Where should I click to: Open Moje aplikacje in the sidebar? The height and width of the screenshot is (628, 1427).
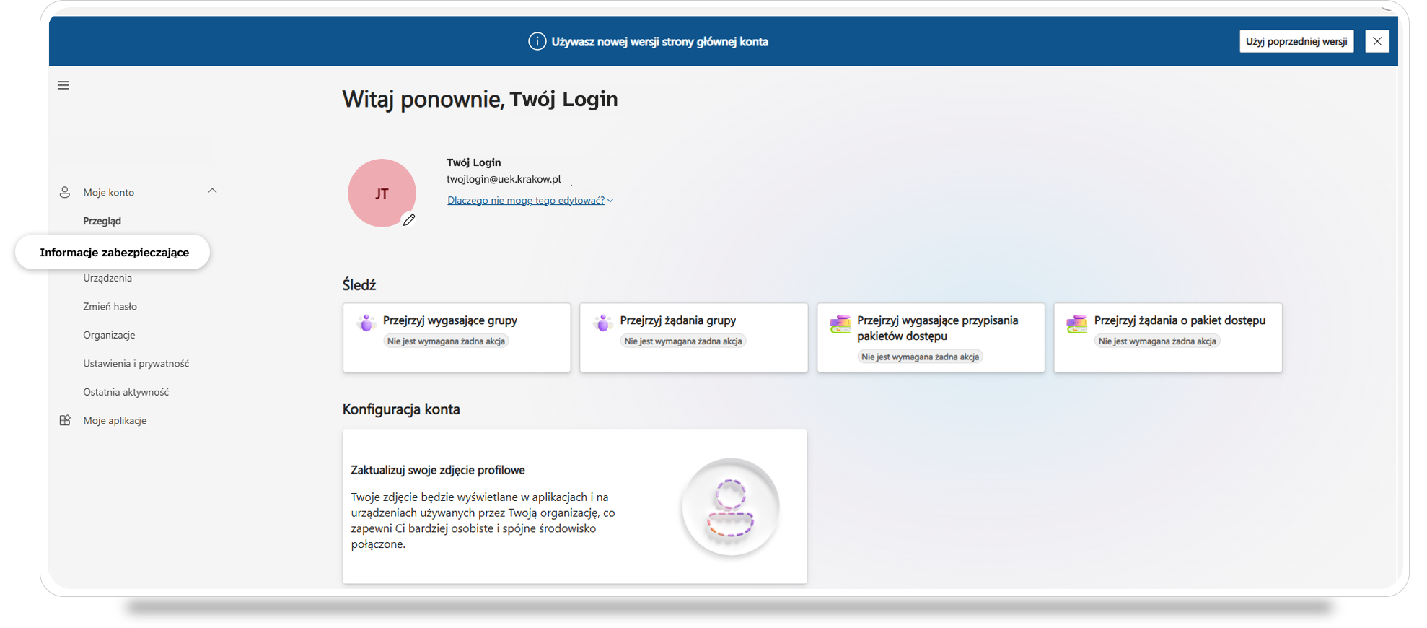pyautogui.click(x=115, y=420)
